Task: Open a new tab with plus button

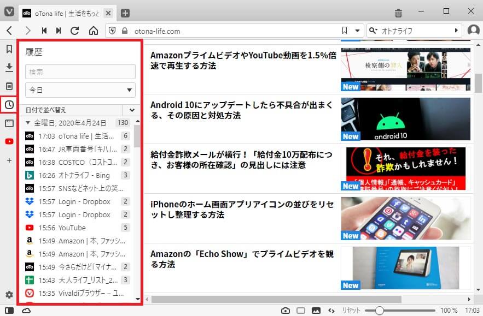Action: [125, 13]
